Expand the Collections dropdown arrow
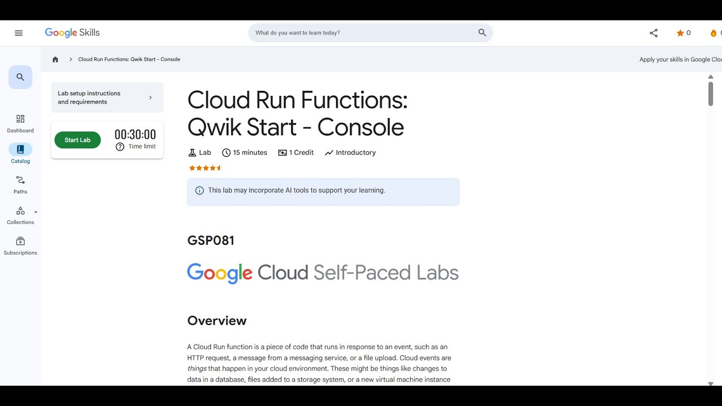The image size is (722, 406). pos(36,212)
